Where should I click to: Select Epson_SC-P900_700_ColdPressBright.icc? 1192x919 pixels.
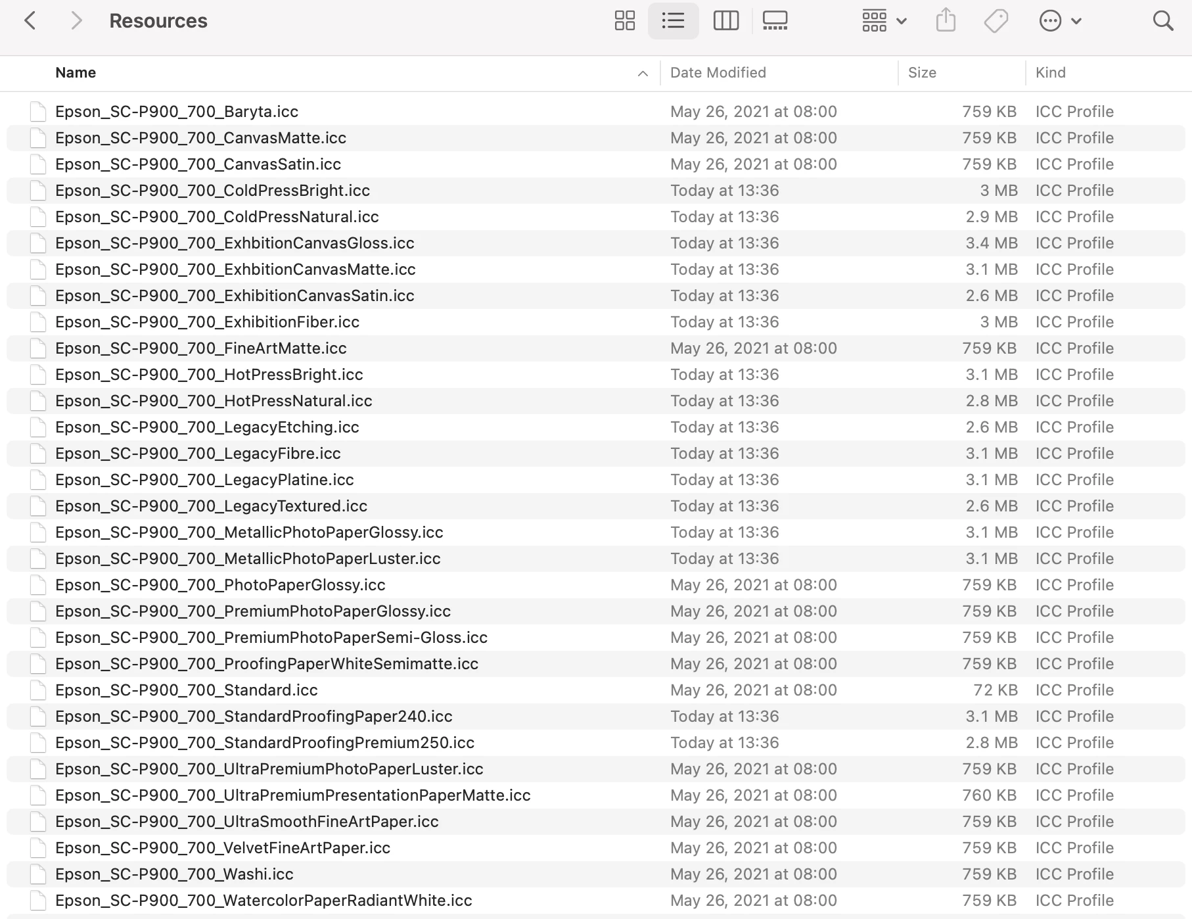[596, 191]
